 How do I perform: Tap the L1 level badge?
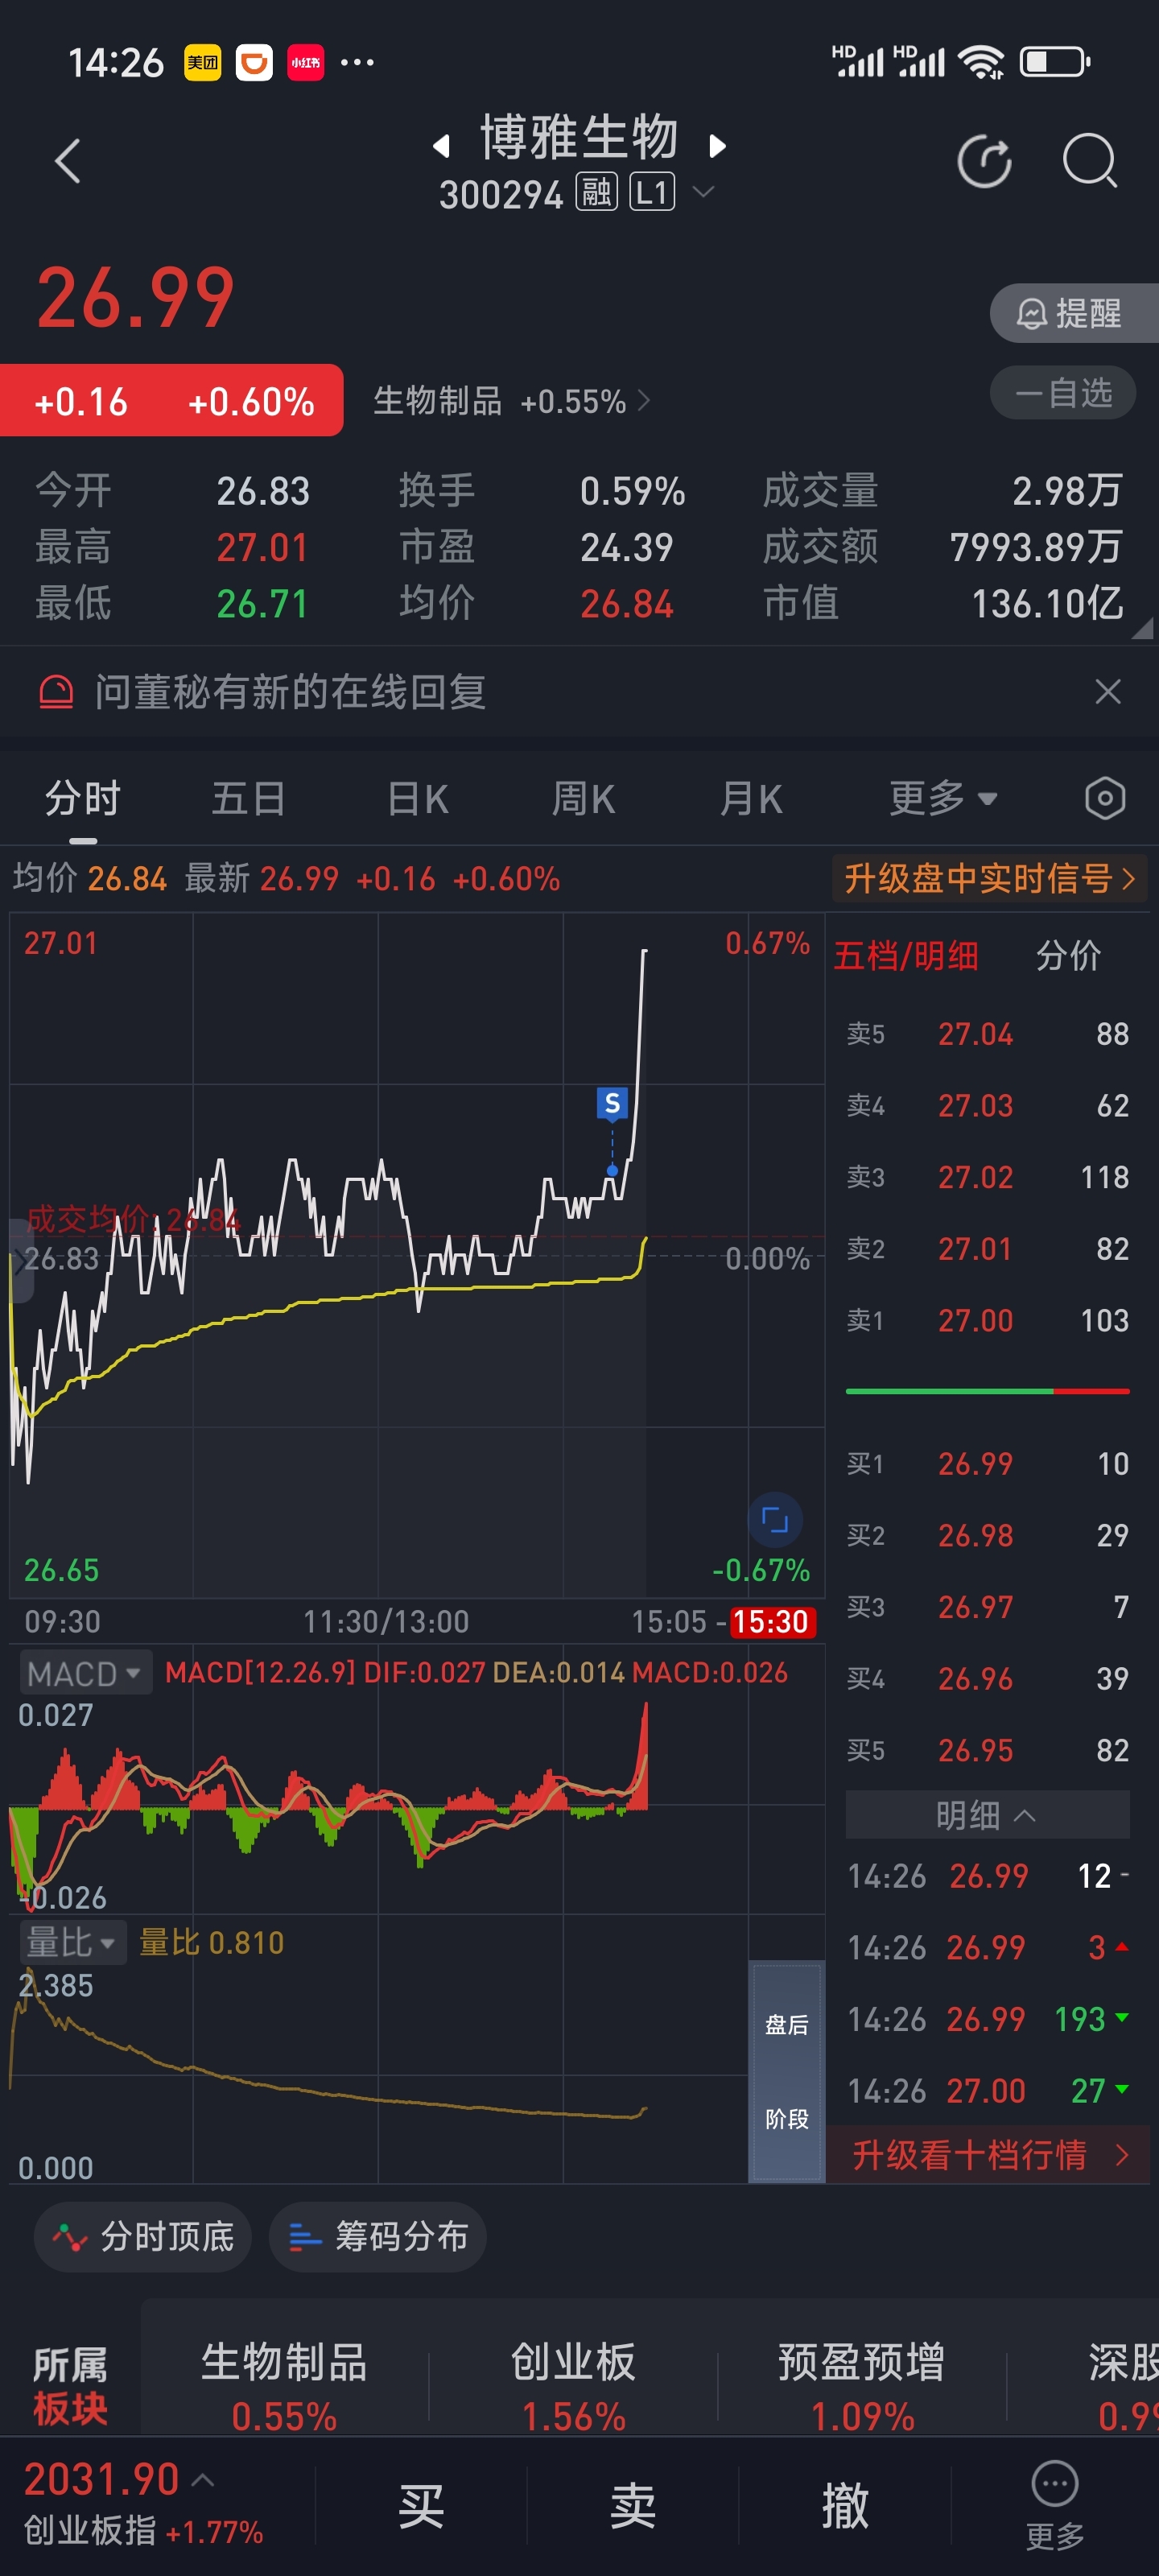pyautogui.click(x=652, y=192)
